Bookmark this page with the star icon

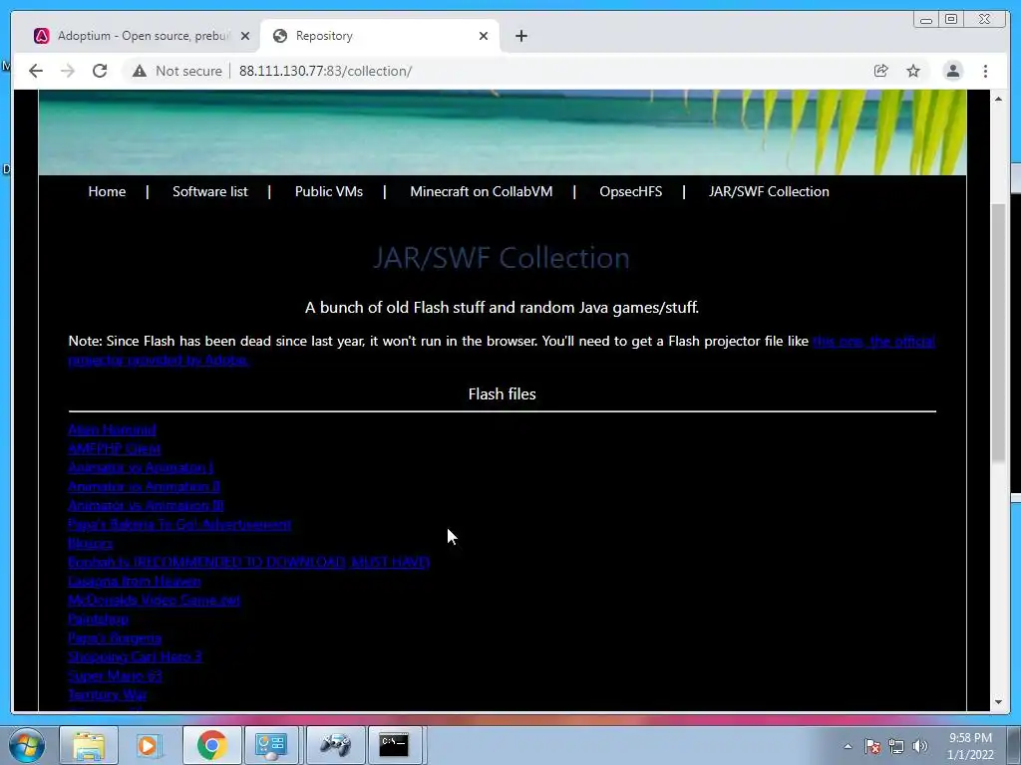pos(913,71)
